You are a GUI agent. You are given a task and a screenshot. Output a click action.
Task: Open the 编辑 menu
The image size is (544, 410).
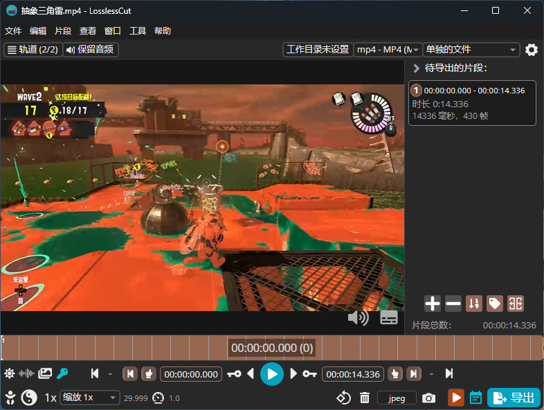coord(38,31)
